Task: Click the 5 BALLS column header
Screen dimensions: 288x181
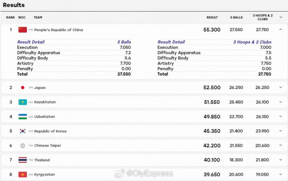Action: [237, 17]
